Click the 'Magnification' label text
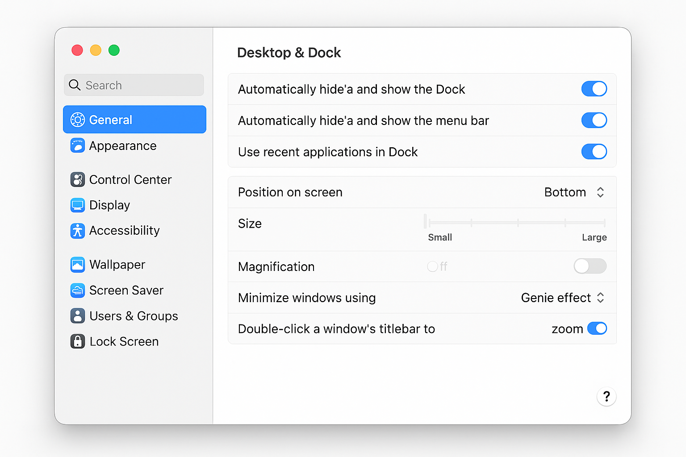686x457 pixels. point(276,267)
